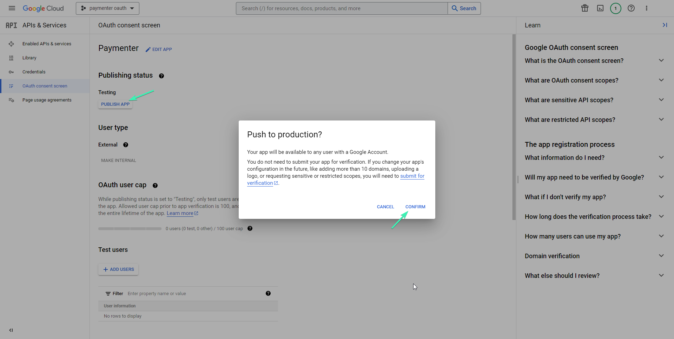This screenshot has height=339, width=674.
Task: Activate the Cloud Shell icon
Action: pyautogui.click(x=600, y=8)
